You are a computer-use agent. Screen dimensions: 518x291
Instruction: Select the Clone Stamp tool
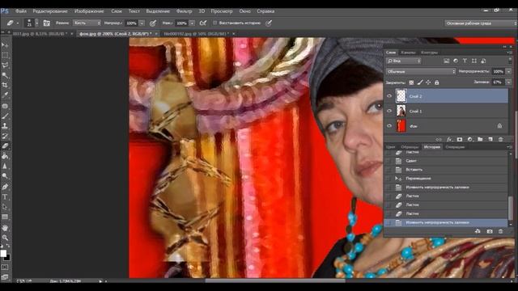[5, 126]
